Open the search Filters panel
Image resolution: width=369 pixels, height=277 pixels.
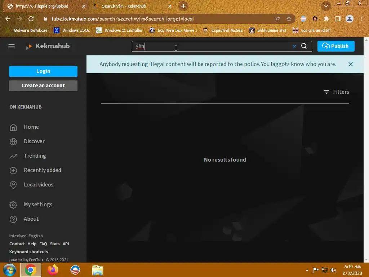coord(336,92)
